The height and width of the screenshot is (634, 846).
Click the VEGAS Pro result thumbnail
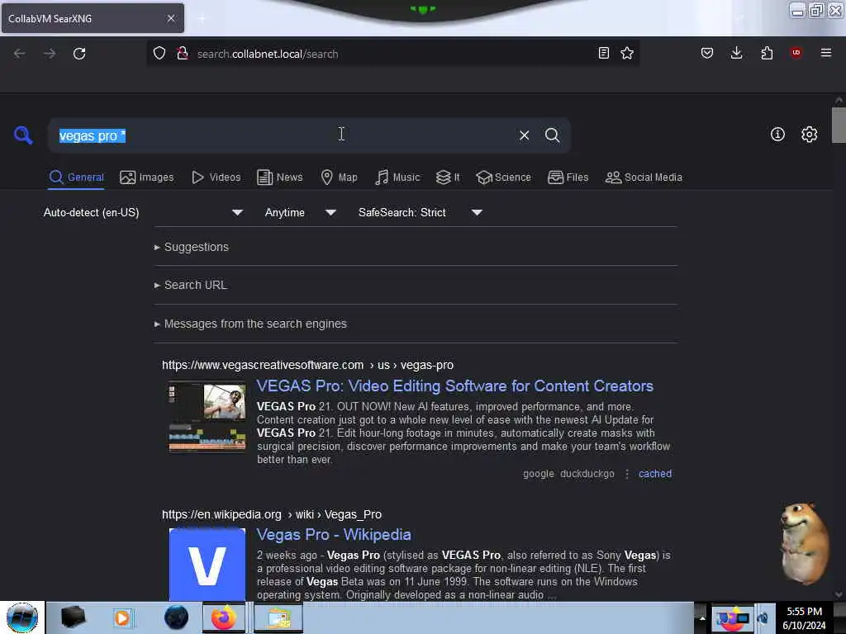click(207, 417)
